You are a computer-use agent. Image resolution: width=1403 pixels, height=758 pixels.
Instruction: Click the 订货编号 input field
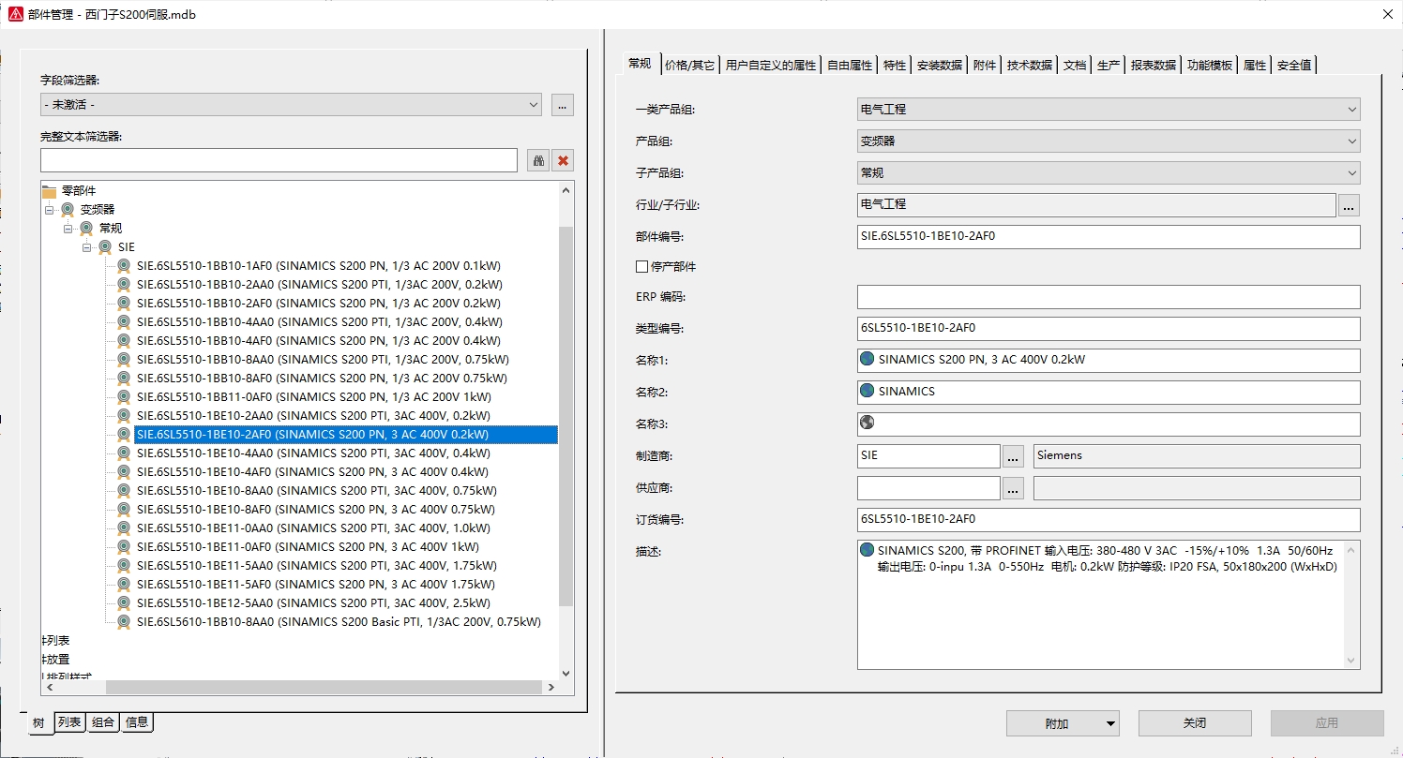[x=1109, y=520]
